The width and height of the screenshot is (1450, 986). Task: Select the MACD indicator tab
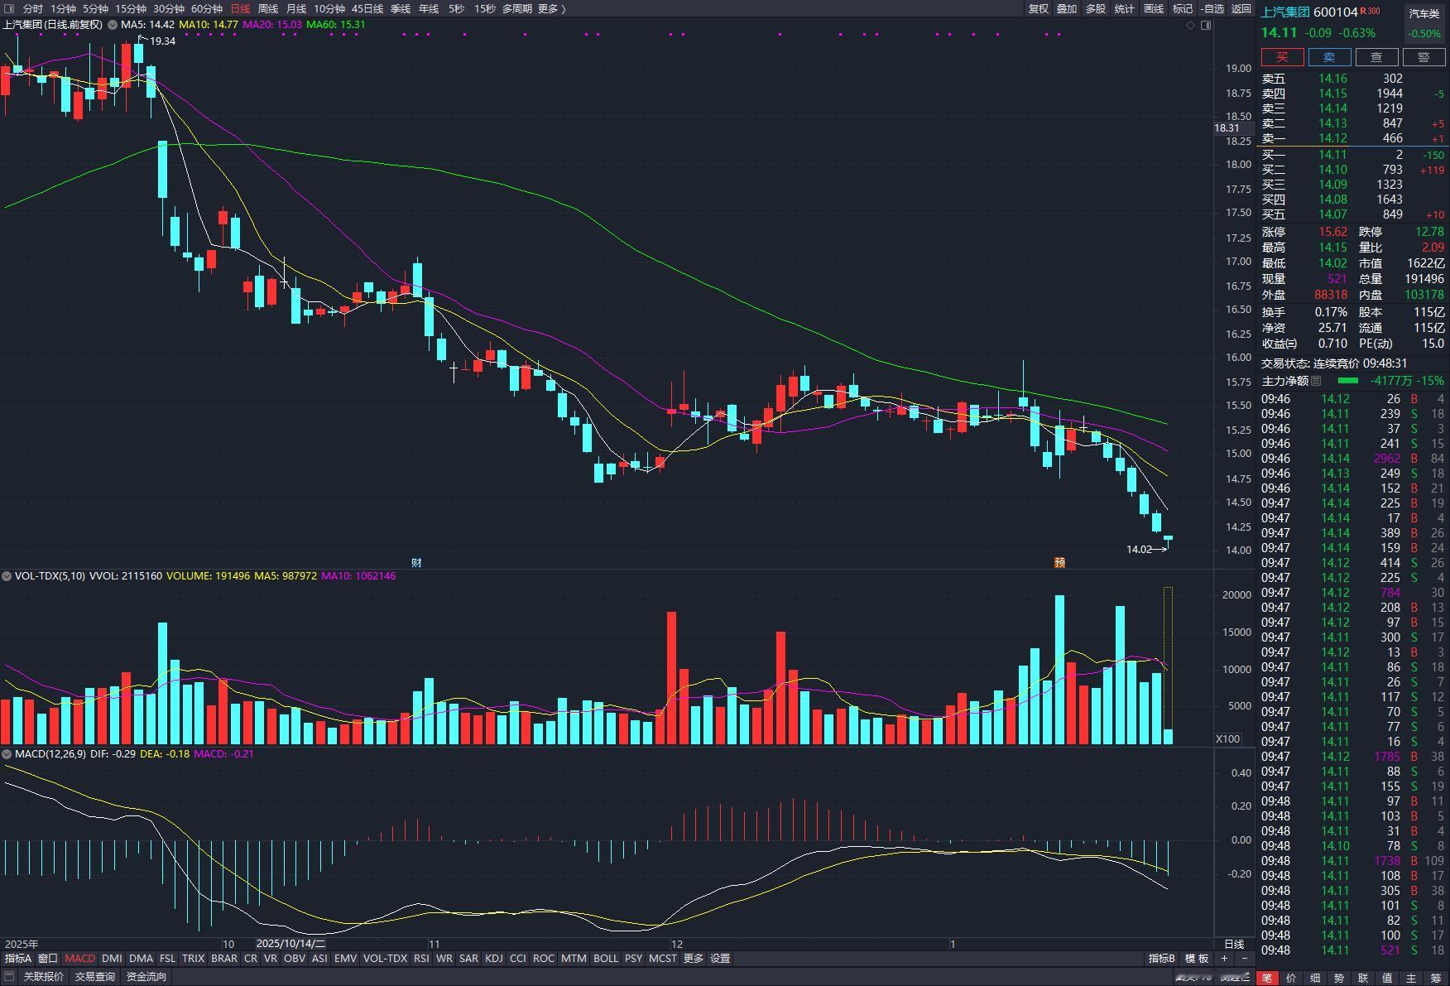point(80,959)
